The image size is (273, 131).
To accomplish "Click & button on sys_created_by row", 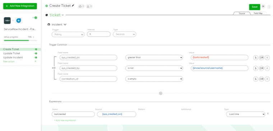I will [256, 68].
